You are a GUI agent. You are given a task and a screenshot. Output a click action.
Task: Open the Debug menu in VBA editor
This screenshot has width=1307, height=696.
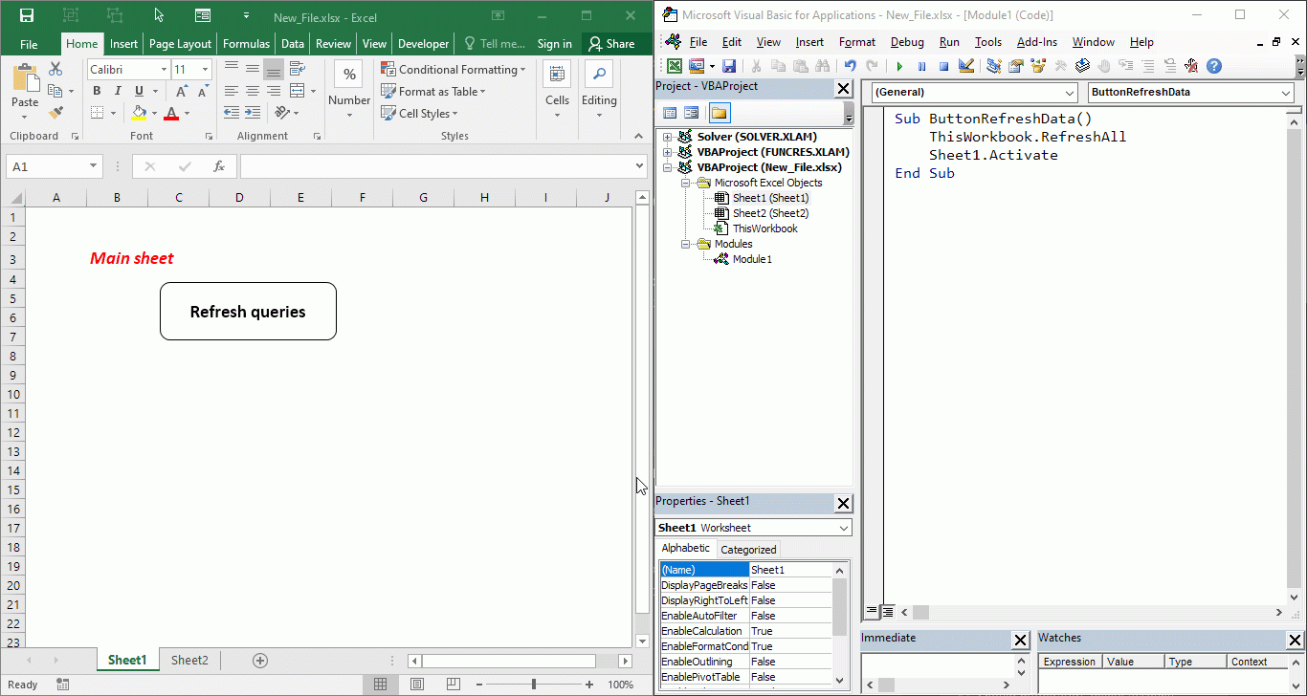coord(907,42)
